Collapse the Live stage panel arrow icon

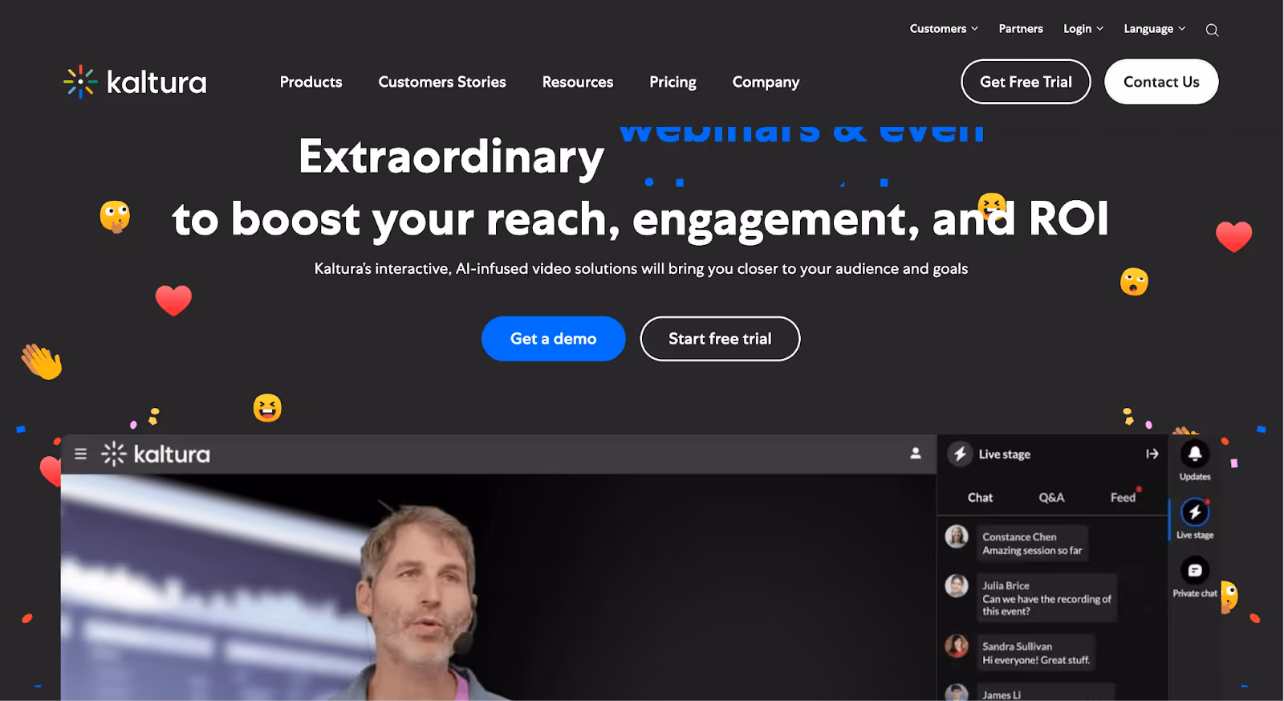(1152, 454)
